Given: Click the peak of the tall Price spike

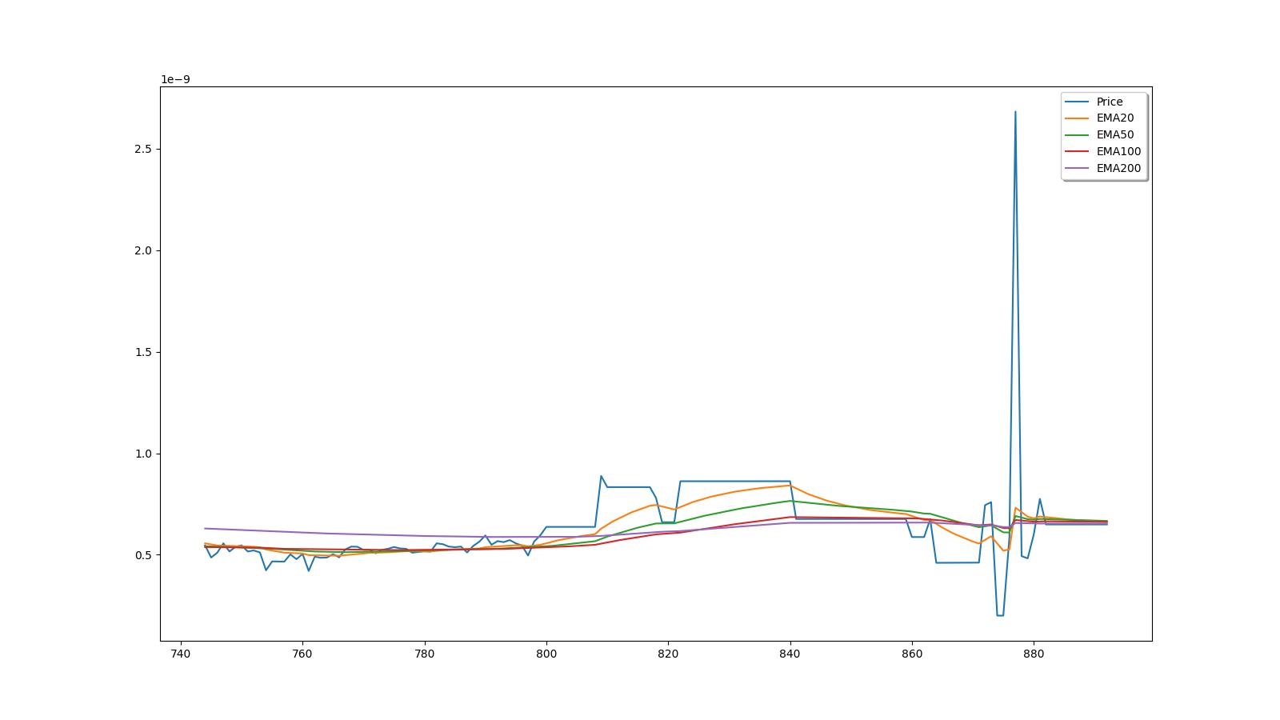Looking at the screenshot, I should pyautogui.click(x=1015, y=112).
